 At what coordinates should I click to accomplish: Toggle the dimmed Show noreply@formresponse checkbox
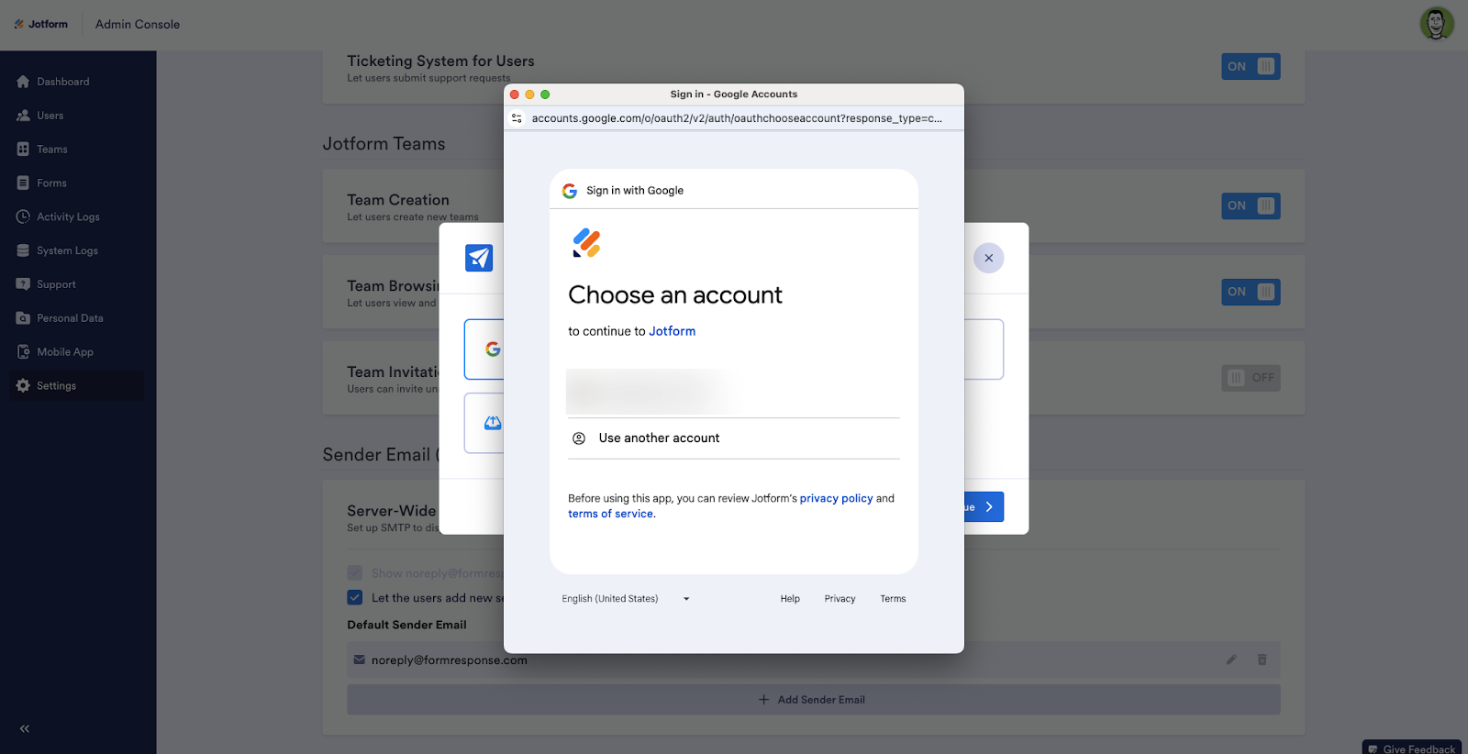(x=355, y=573)
